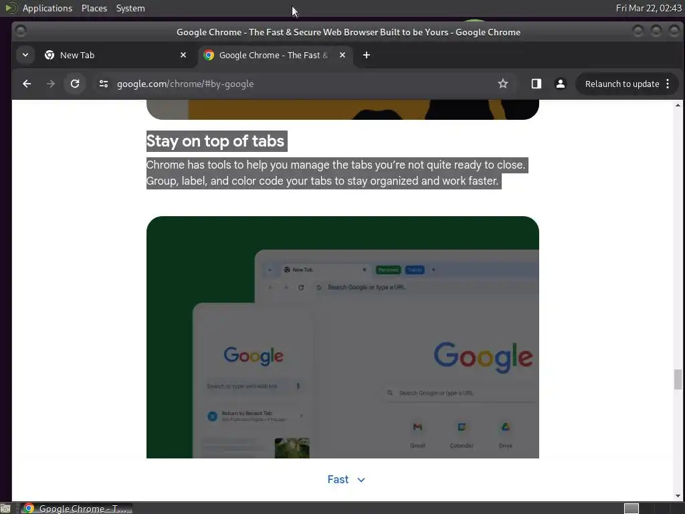View site information icon in address bar

[104, 84]
